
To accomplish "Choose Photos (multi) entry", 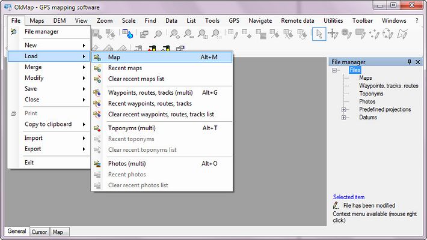I will point(162,164).
